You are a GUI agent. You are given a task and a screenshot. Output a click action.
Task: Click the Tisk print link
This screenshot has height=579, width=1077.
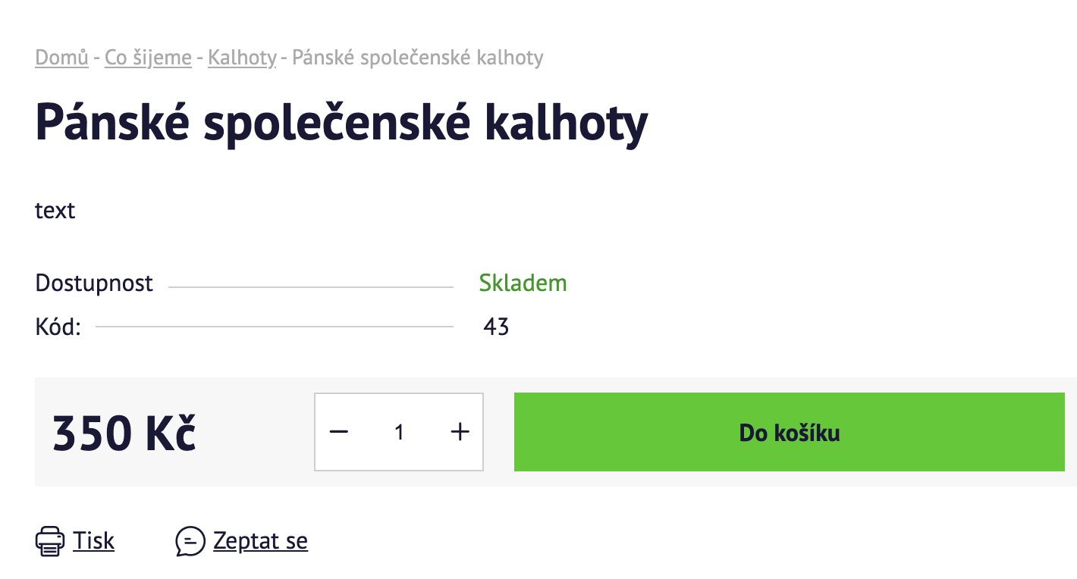click(x=94, y=541)
